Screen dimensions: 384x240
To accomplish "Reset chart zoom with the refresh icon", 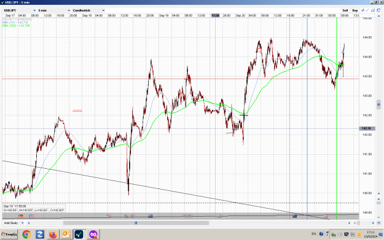I will point(378,223).
